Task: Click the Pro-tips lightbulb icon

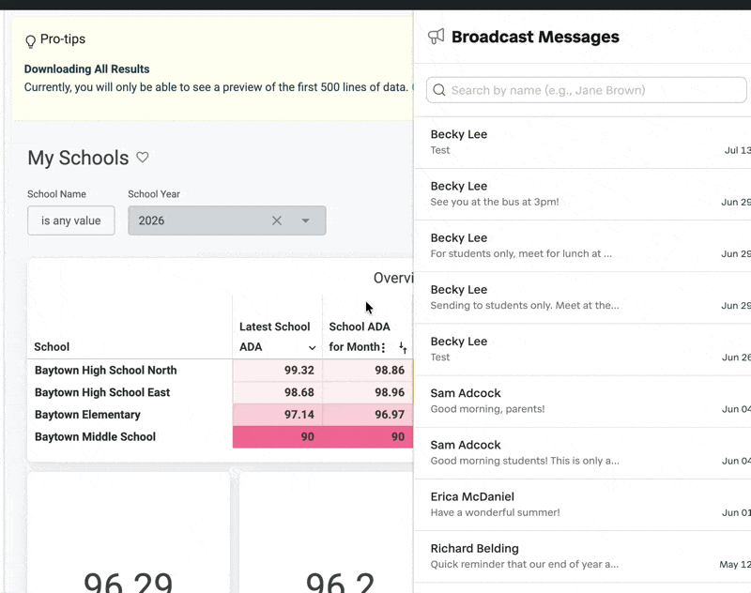Action: (x=30, y=41)
